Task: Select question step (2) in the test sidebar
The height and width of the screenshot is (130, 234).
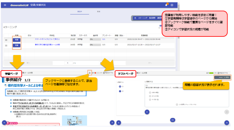Action: click(120, 91)
